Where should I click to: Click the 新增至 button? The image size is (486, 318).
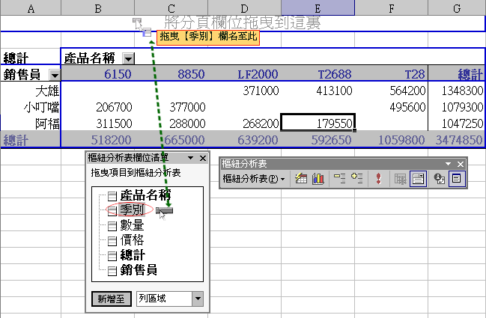click(112, 299)
